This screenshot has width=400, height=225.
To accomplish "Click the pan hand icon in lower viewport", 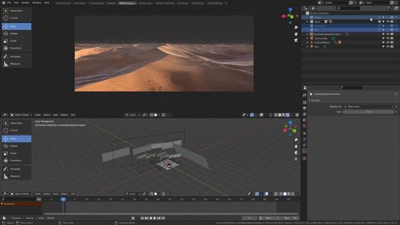I will (296, 146).
